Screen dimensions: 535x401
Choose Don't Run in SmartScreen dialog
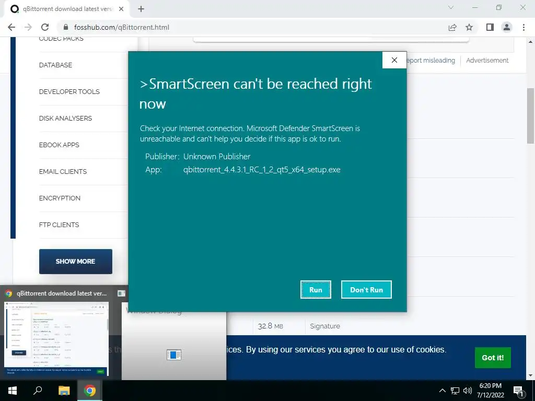(x=366, y=289)
